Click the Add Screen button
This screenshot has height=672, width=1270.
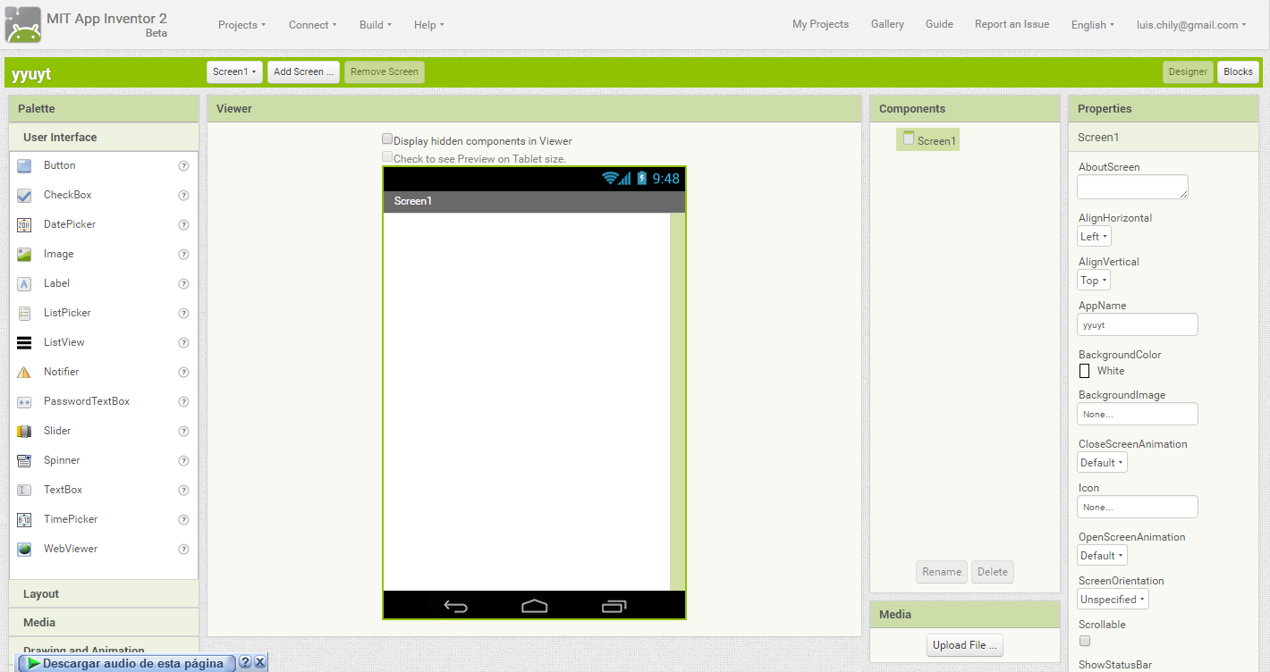tap(303, 71)
